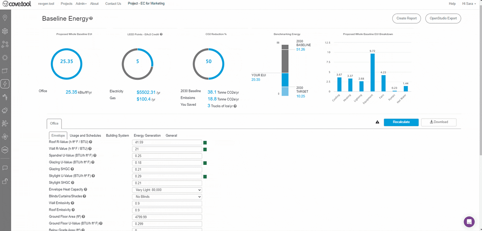Viewport: 482px width, 231px height.
Task: Click the green swatch beside Roof R-Value
Action: coord(205,143)
